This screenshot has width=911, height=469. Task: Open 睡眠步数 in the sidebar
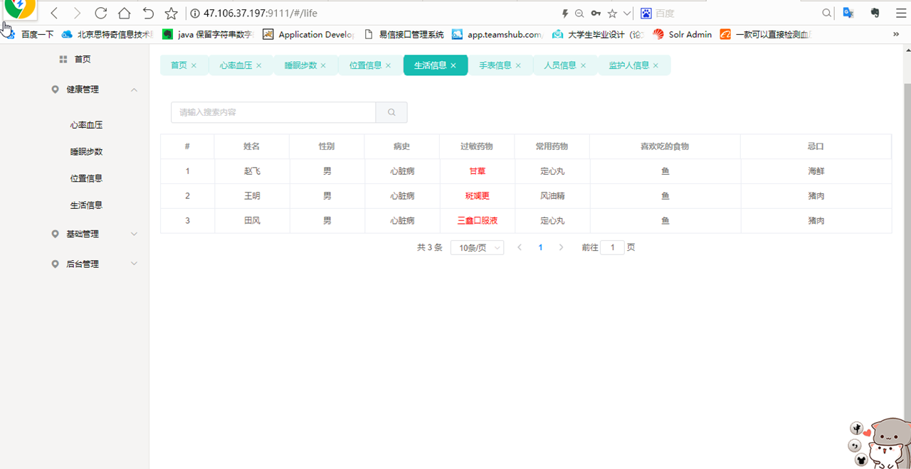(x=86, y=151)
